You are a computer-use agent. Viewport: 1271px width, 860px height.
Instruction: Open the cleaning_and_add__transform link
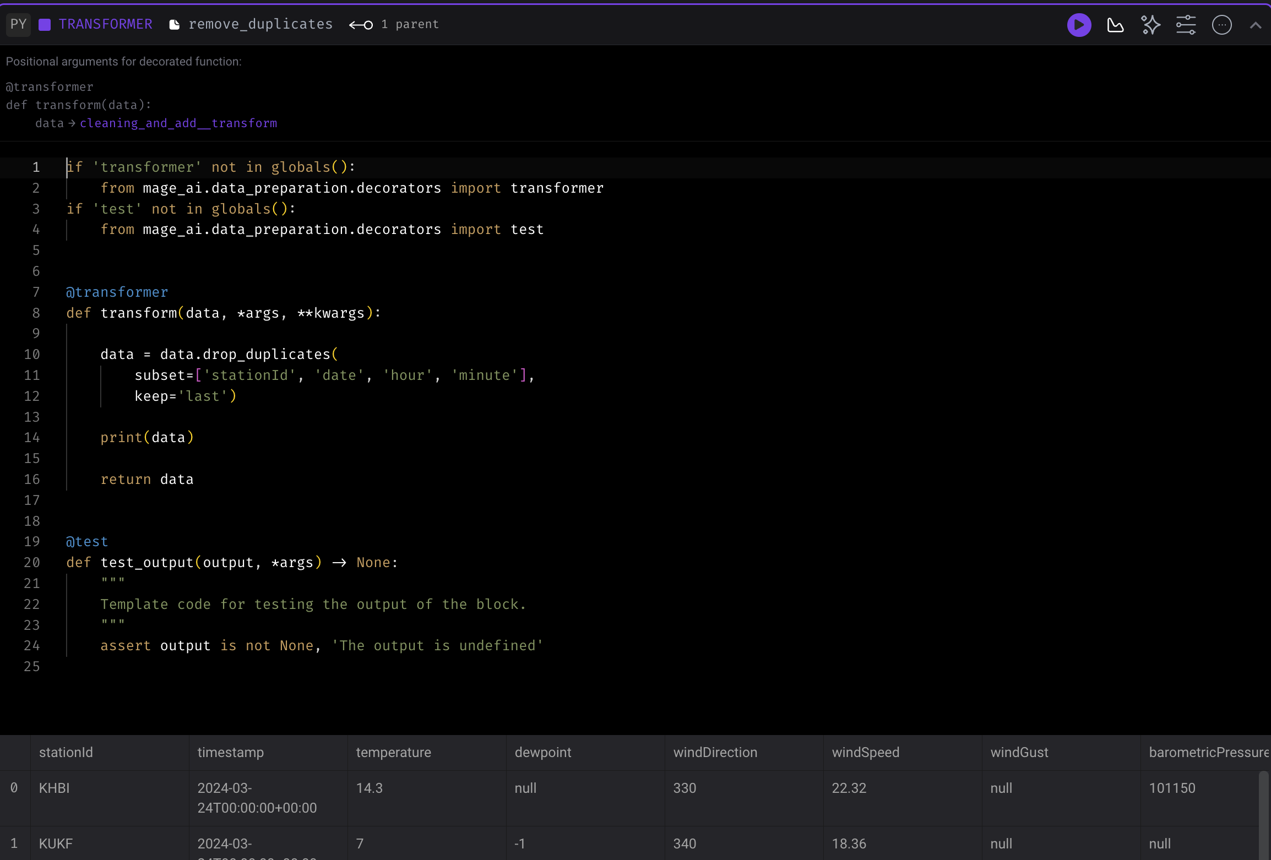click(x=178, y=123)
